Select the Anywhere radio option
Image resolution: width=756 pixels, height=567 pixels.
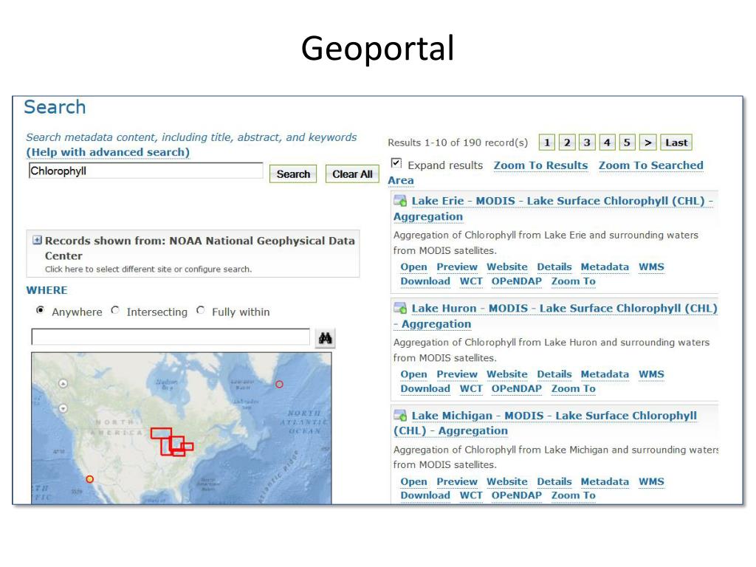[41, 310]
